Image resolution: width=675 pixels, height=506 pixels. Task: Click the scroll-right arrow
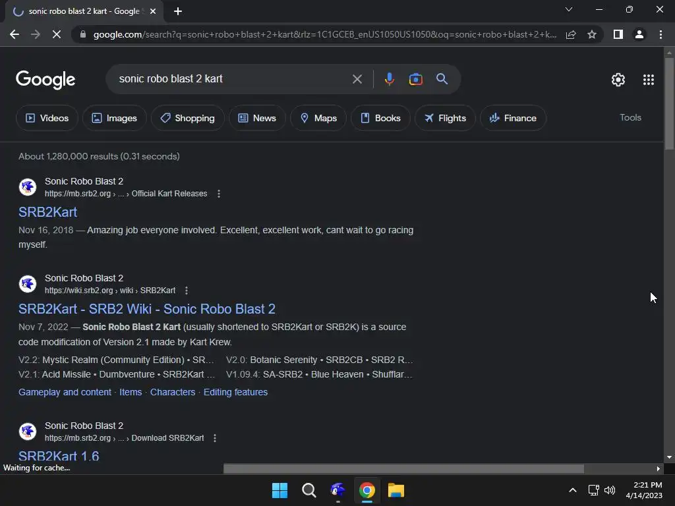click(x=659, y=468)
